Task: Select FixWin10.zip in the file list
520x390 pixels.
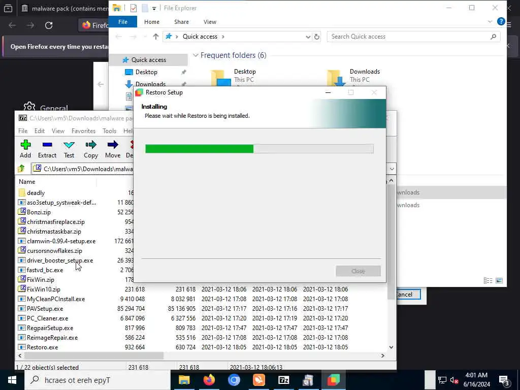Action: [44, 289]
